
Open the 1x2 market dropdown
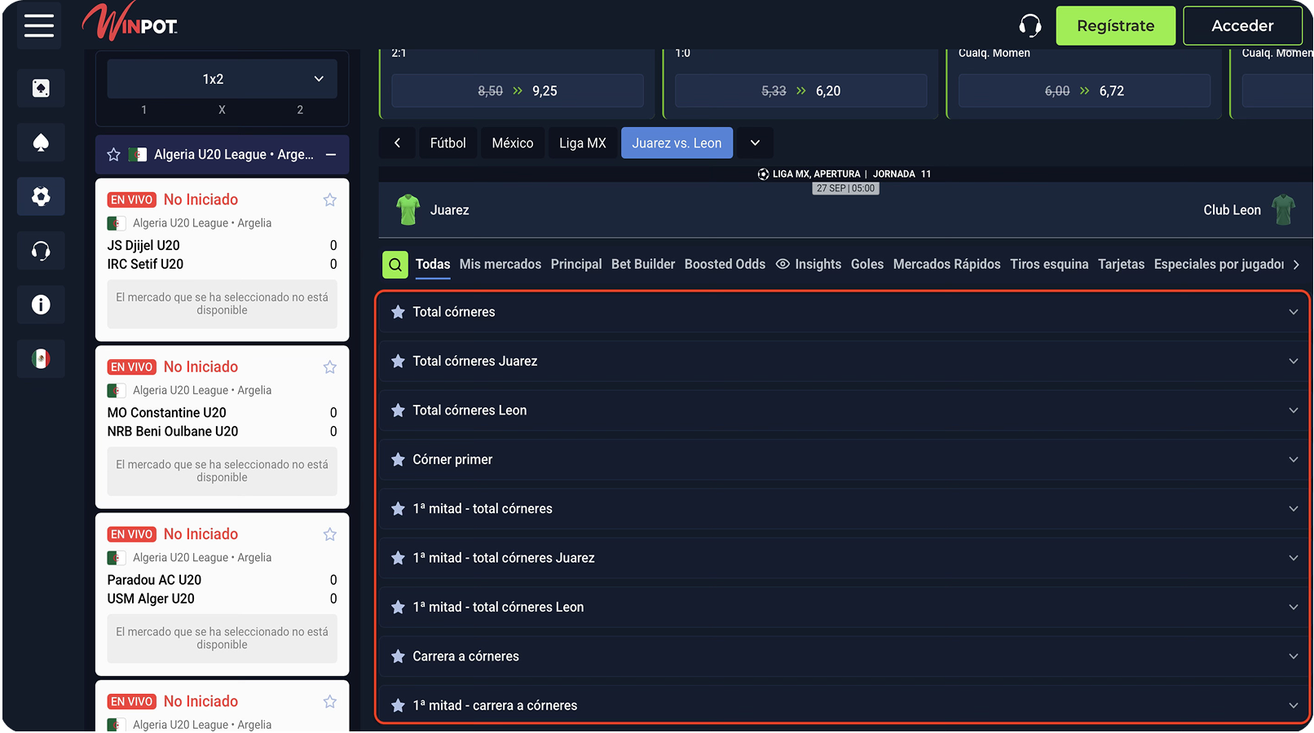222,79
